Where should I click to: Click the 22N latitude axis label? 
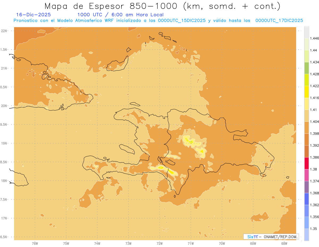(x=4, y=31)
